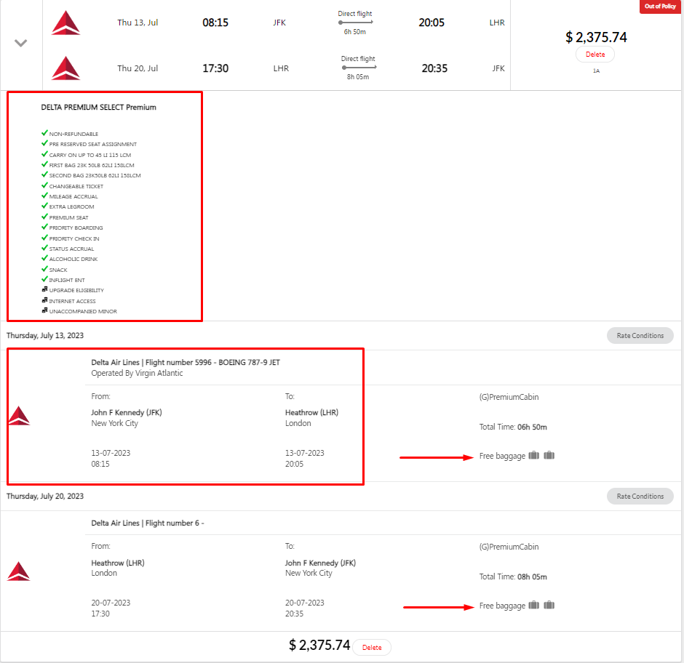Click the 08:15 departure time in summary
The width and height of the screenshot is (684, 663).
coord(215,23)
